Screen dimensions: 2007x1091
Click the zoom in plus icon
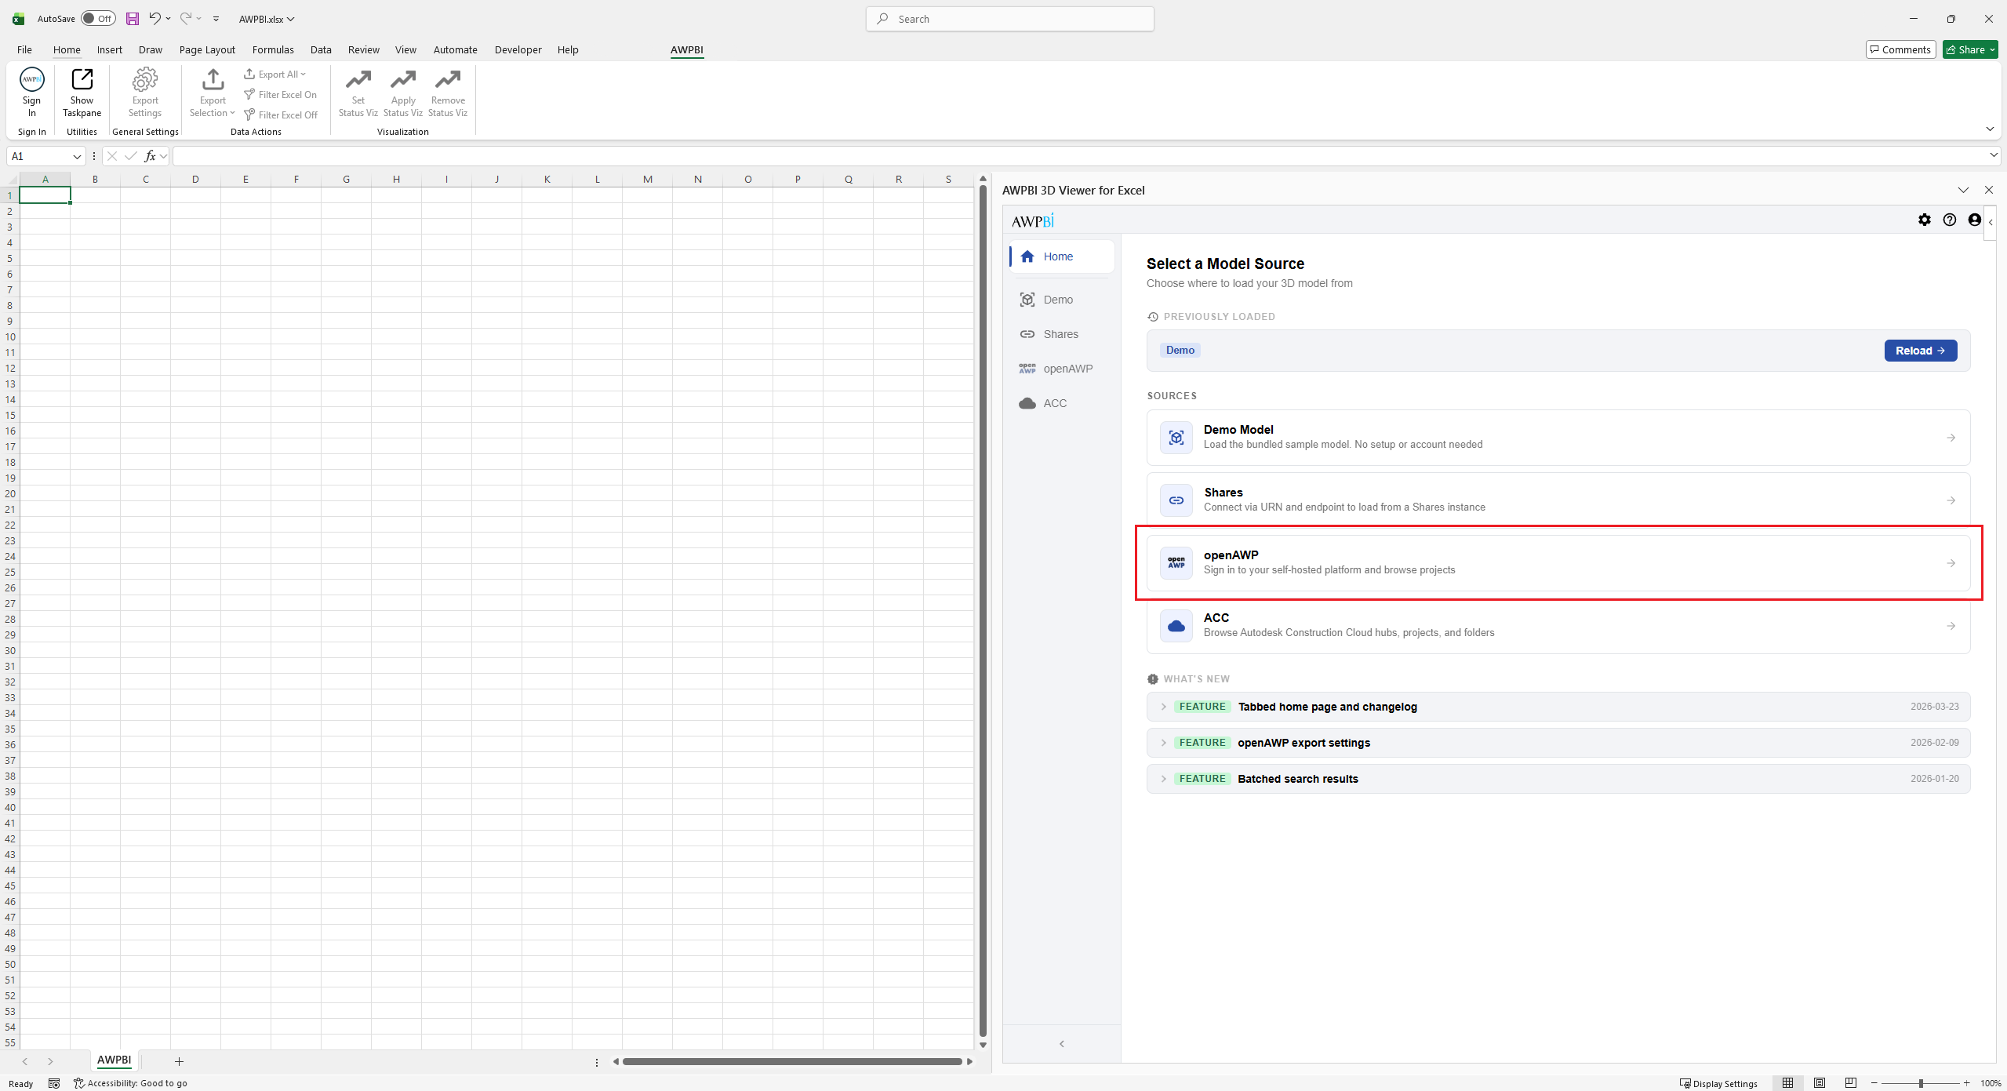(1967, 1083)
